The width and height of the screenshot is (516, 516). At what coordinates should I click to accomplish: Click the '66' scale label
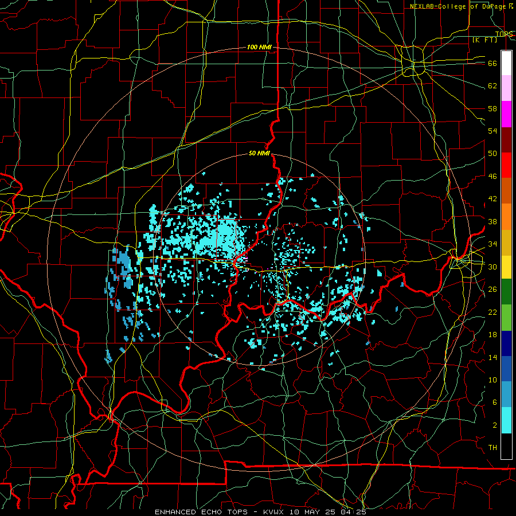pos(492,63)
